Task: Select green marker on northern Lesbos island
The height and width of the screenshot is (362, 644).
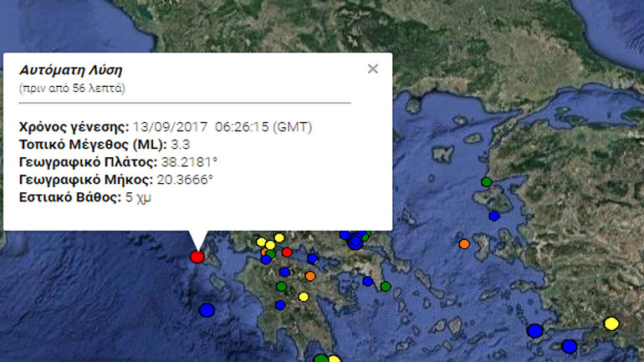Action: coord(486,181)
